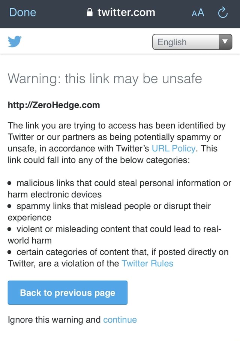Click the language selector's down arrow

(225, 42)
